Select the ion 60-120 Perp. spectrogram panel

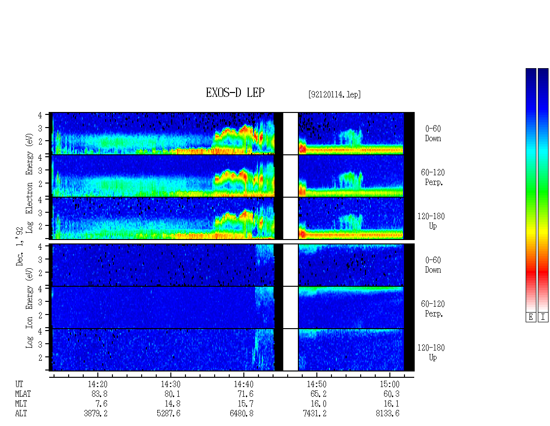[232, 307]
